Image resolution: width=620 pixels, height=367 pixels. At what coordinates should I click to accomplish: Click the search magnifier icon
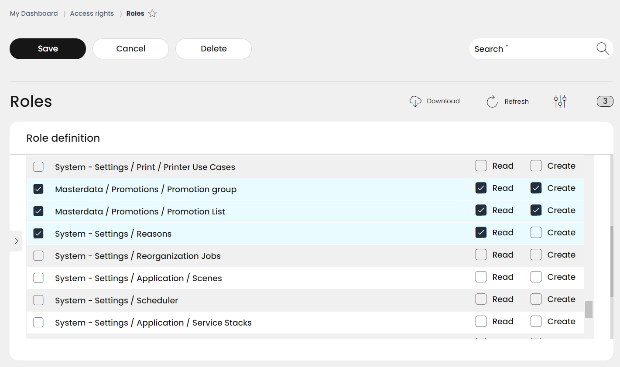(603, 49)
